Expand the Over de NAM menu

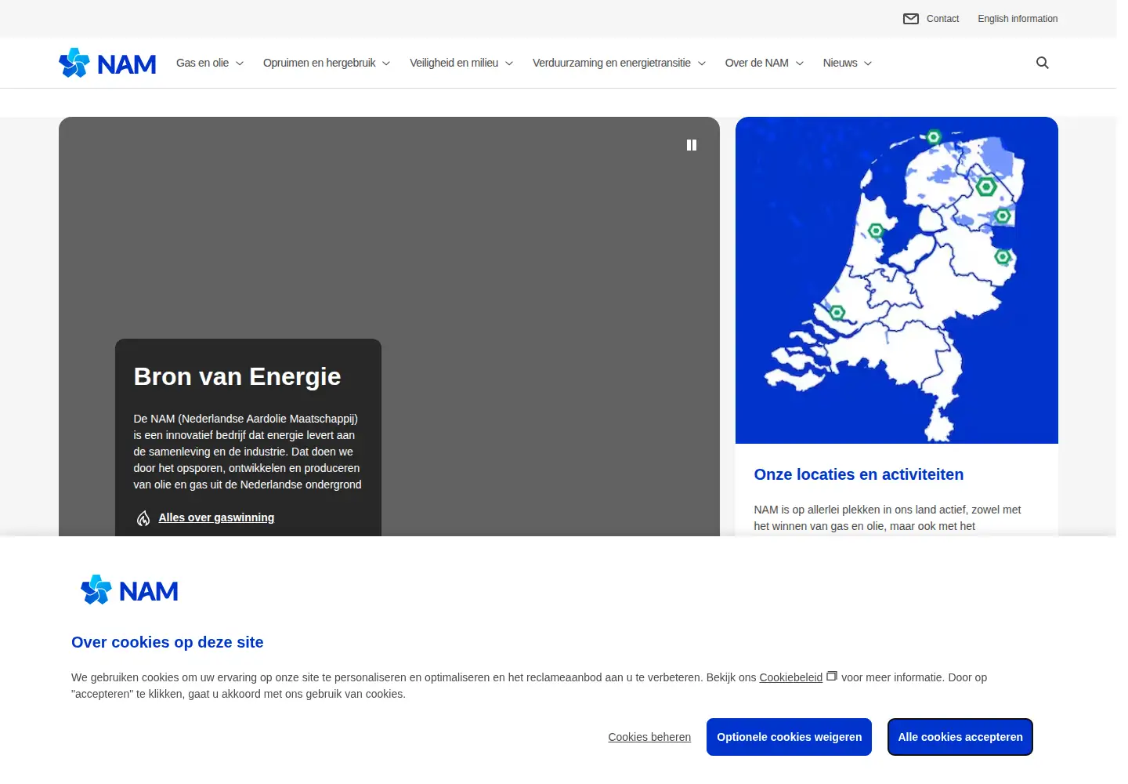(765, 63)
